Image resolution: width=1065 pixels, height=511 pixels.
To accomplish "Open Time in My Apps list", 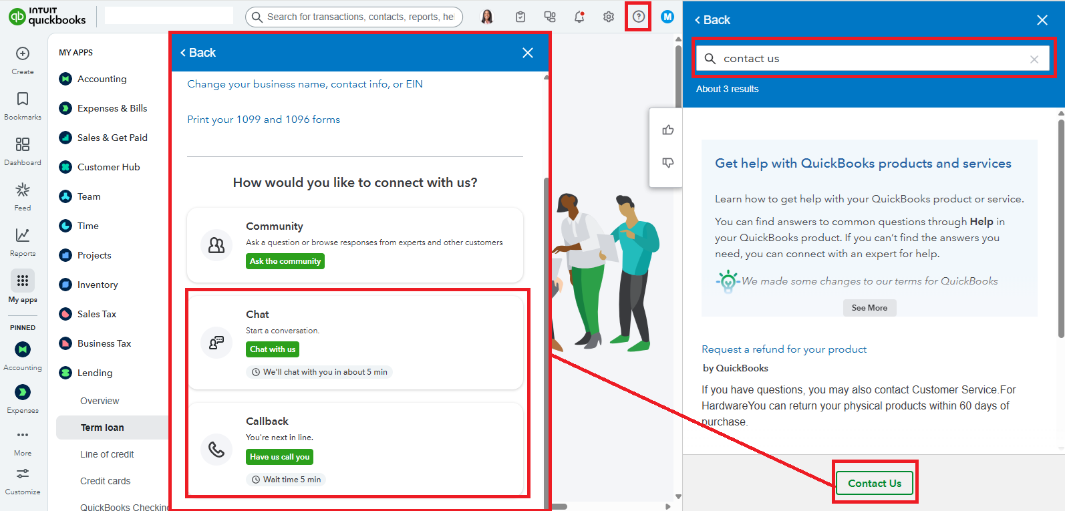I will 79,226.
